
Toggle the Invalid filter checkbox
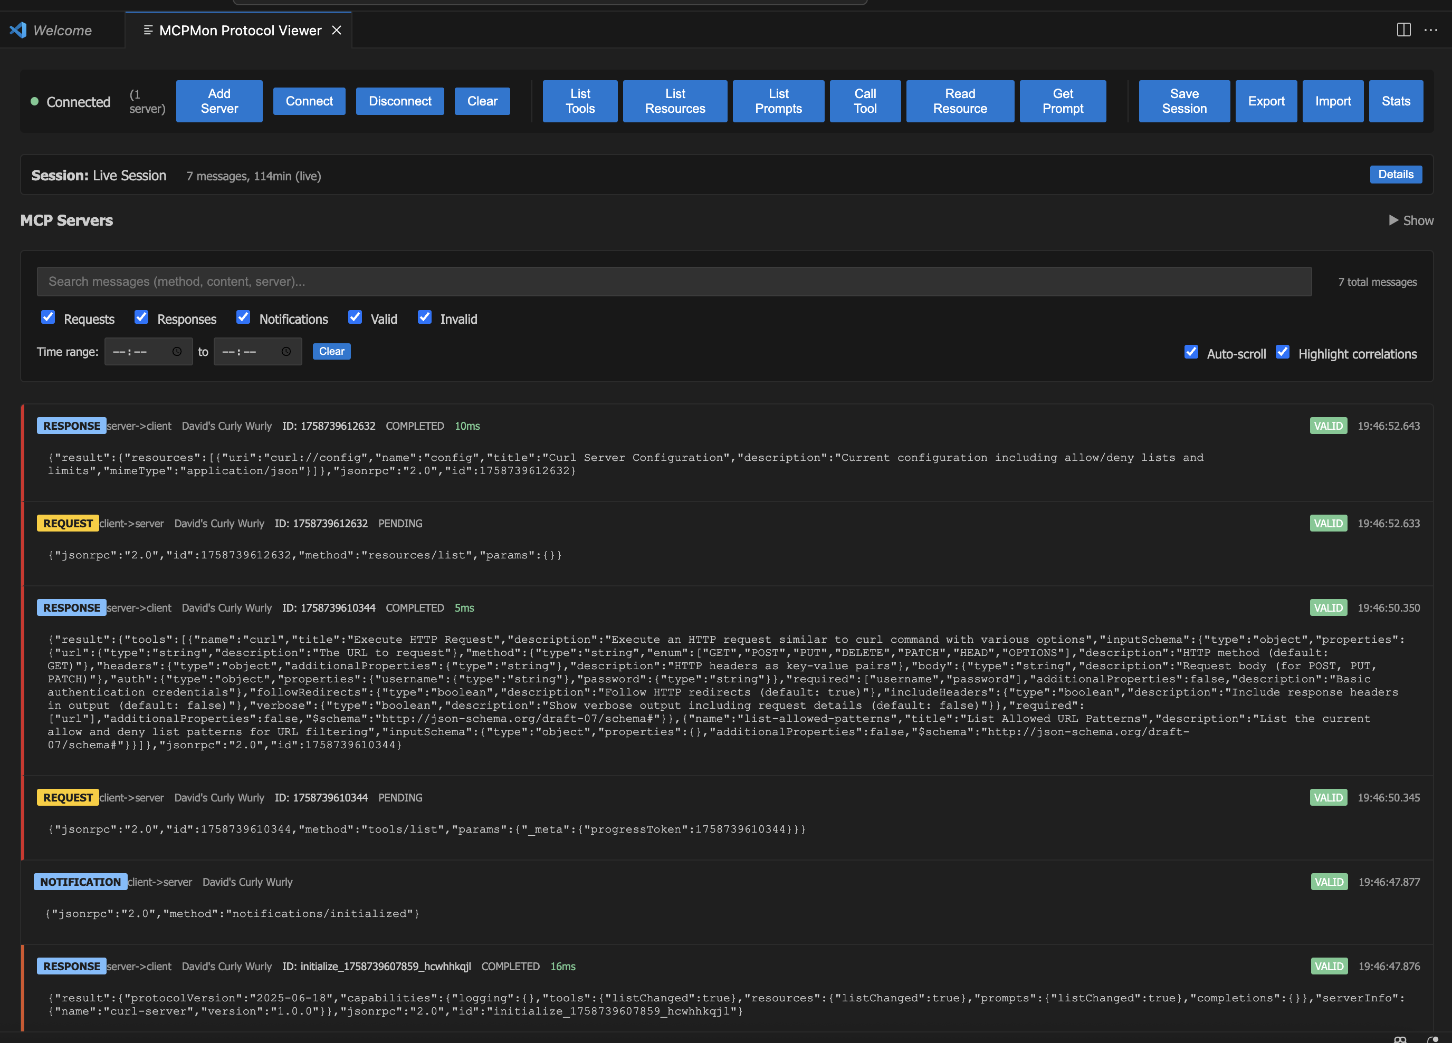pos(424,317)
